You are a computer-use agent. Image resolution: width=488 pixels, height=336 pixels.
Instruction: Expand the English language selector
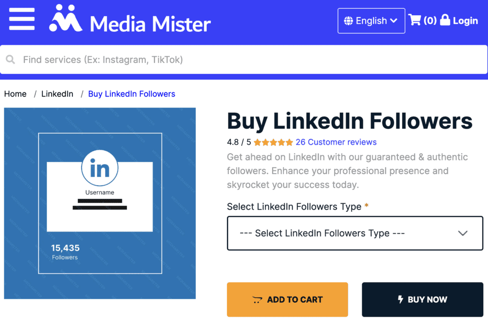pyautogui.click(x=371, y=20)
